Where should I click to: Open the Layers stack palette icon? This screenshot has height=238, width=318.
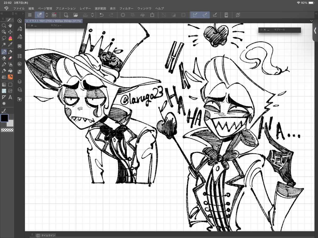(20, 82)
